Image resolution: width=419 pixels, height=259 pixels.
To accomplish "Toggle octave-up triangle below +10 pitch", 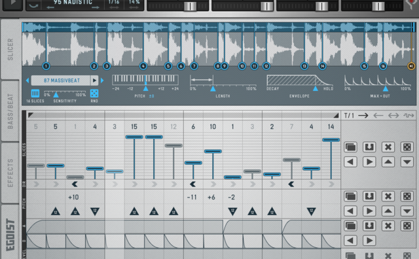I will click(75, 211).
